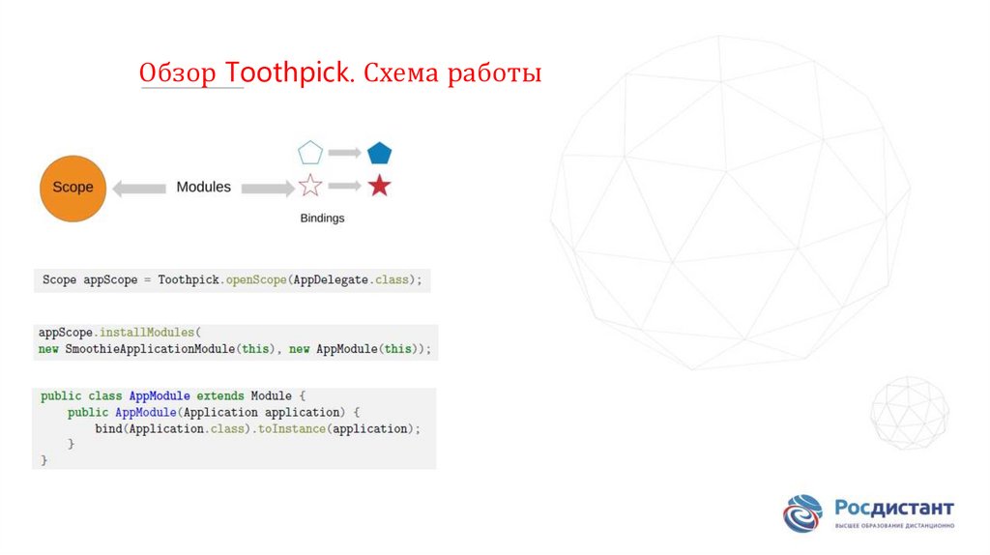Click the outlined red star shape
Screen dimensions: 990x555
point(310,186)
